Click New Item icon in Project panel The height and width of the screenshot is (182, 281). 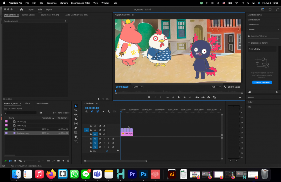click(x=64, y=161)
